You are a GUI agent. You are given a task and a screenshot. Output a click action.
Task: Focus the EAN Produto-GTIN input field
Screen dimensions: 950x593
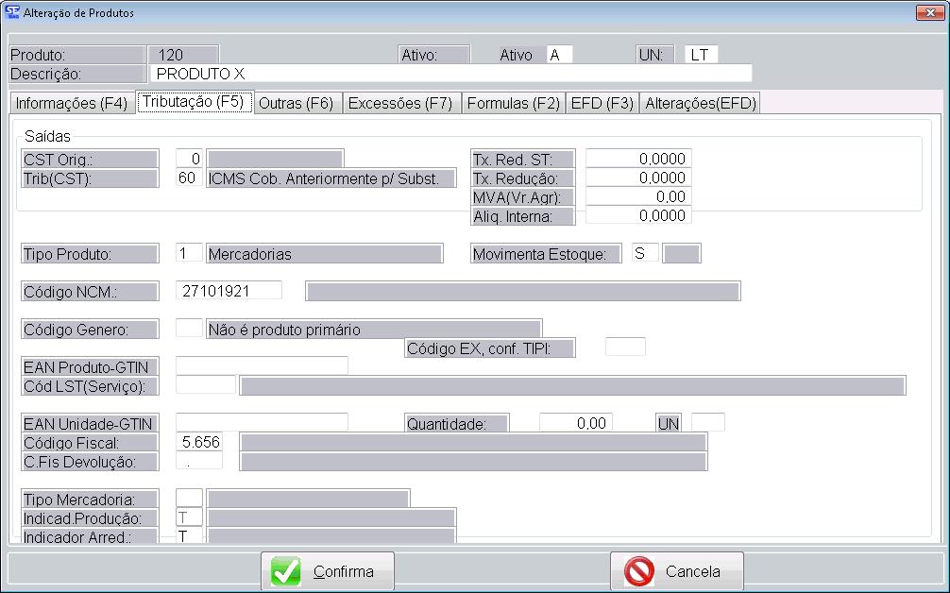(x=262, y=366)
